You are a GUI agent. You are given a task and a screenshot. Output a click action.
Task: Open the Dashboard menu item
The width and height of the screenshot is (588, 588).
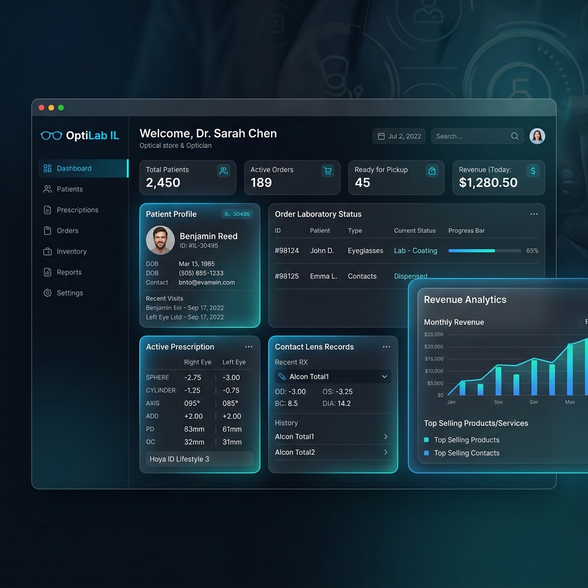[x=83, y=168]
